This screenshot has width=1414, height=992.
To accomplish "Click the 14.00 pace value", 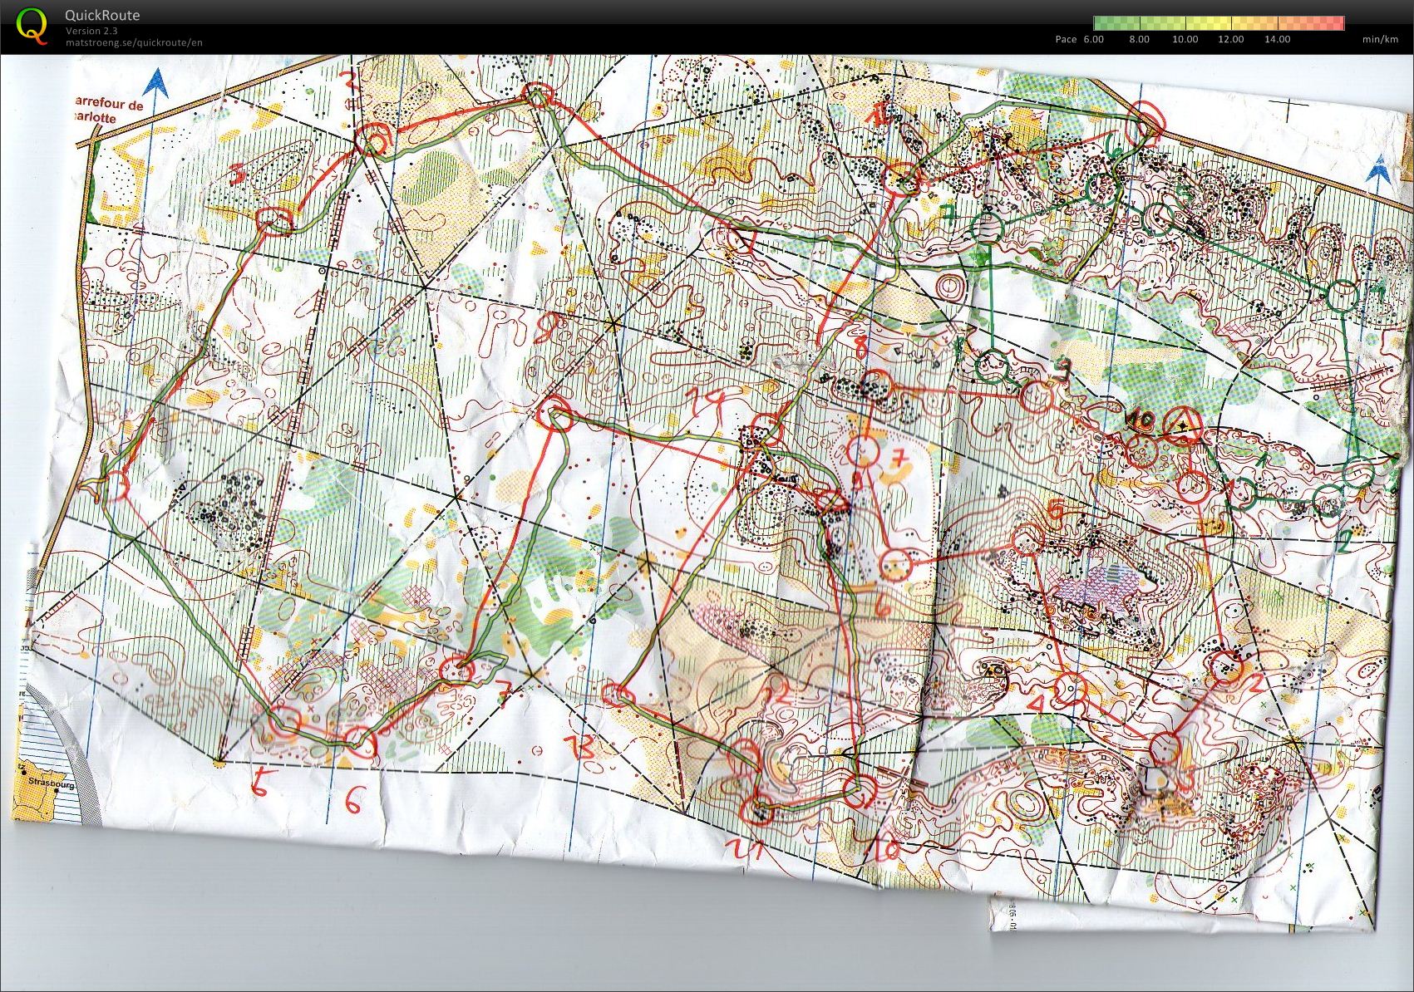I will [x=1277, y=39].
